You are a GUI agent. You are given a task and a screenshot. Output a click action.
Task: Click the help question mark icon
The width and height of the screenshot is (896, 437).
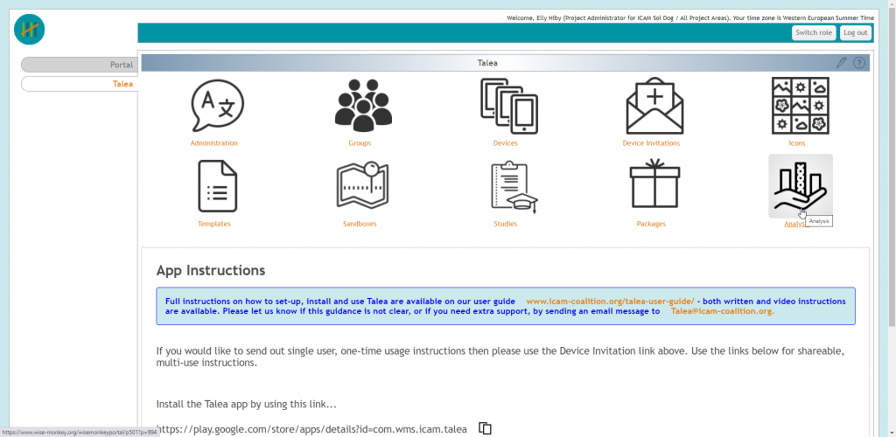pos(859,63)
